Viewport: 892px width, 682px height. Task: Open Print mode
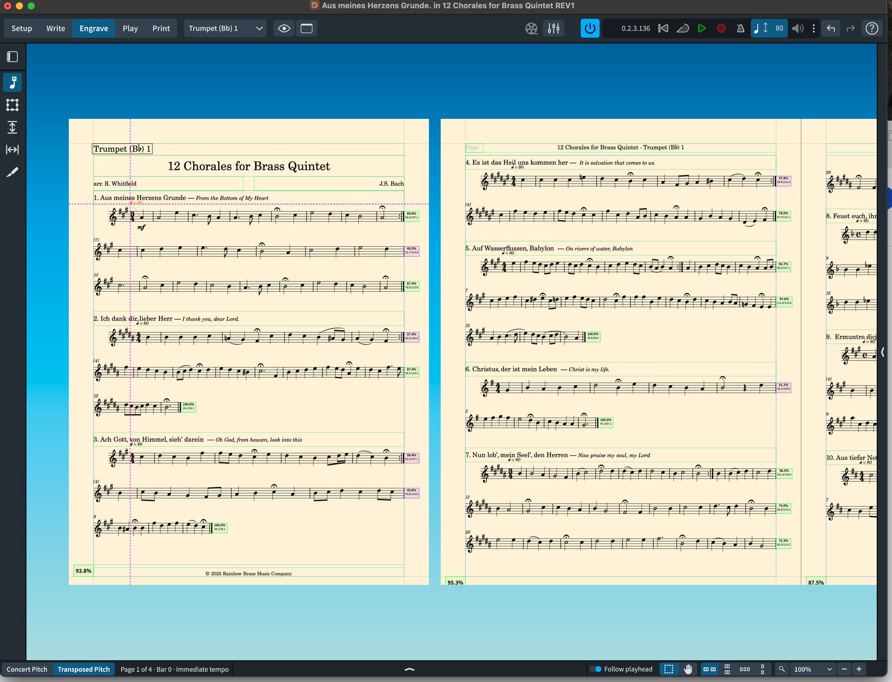coord(161,28)
